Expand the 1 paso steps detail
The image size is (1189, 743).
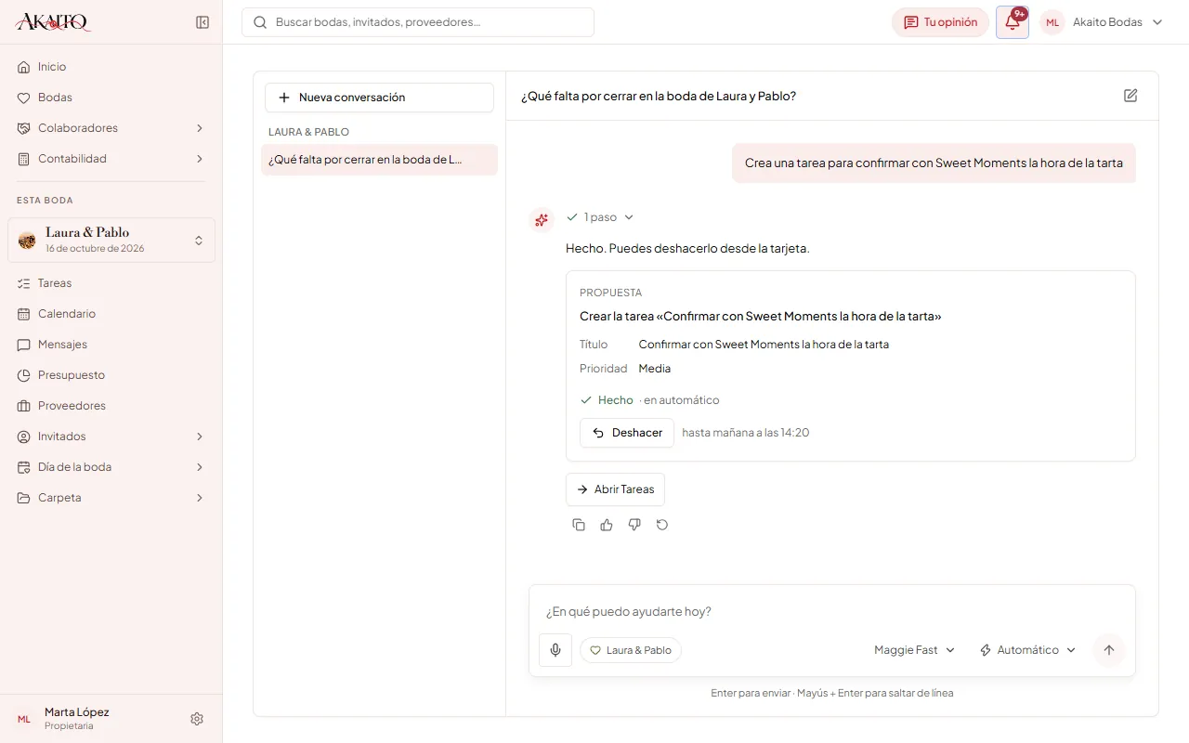(600, 217)
